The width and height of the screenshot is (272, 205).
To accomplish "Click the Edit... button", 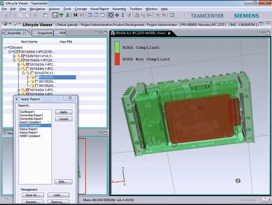I will click(x=63, y=182).
